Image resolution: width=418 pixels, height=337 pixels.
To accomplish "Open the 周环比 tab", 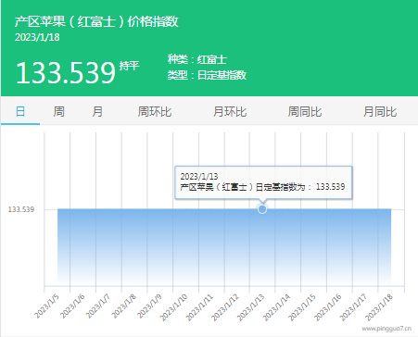I will click(x=155, y=111).
